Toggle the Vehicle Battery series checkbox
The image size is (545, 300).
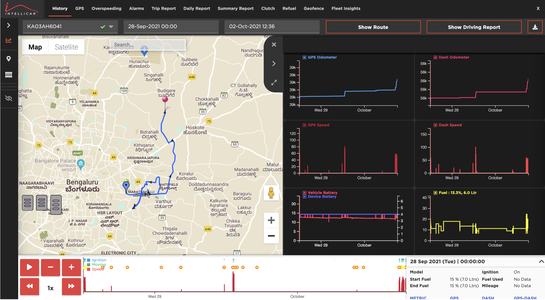point(304,193)
